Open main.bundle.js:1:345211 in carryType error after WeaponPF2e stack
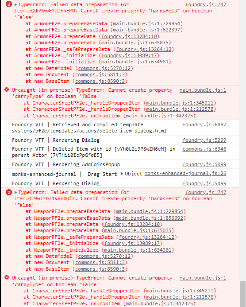Screen dimensions: 246x307 180,291
